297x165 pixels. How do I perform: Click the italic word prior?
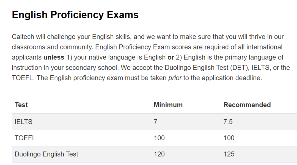(175, 78)
